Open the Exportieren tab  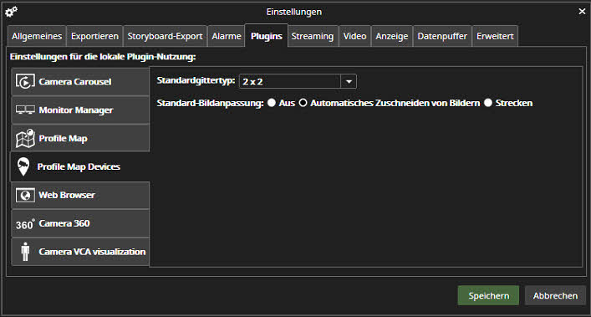point(94,36)
